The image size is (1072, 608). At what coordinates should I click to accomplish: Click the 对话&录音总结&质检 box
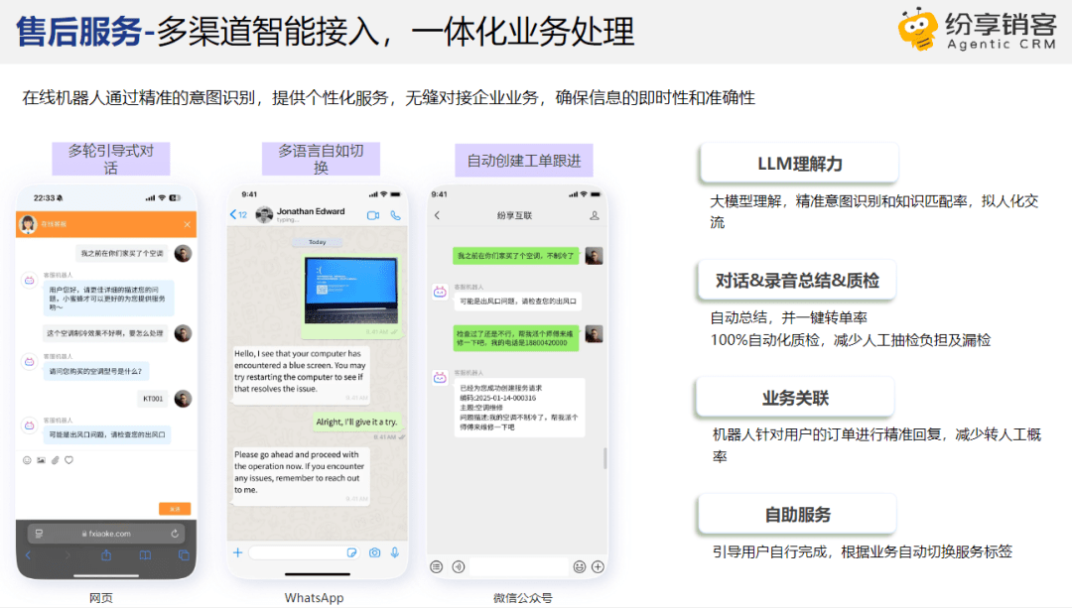(797, 280)
